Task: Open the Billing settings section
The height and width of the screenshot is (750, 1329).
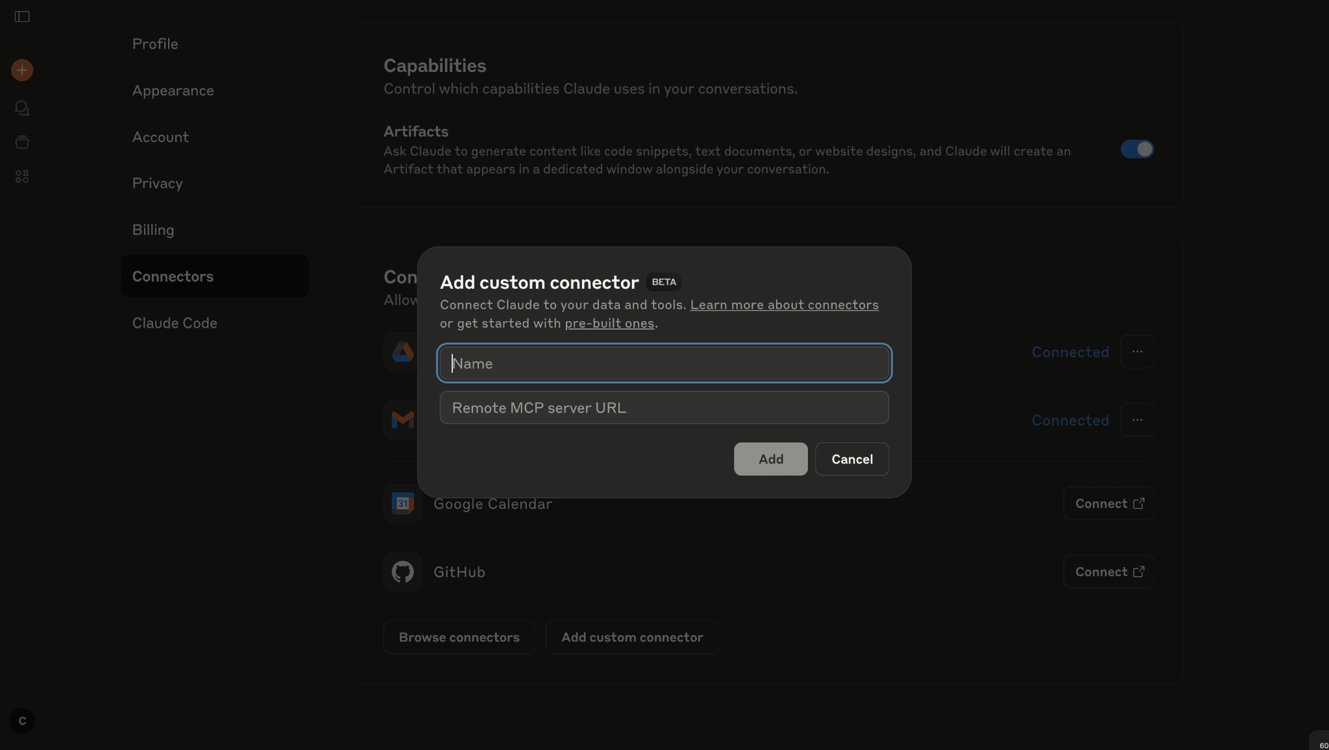Action: (x=153, y=229)
